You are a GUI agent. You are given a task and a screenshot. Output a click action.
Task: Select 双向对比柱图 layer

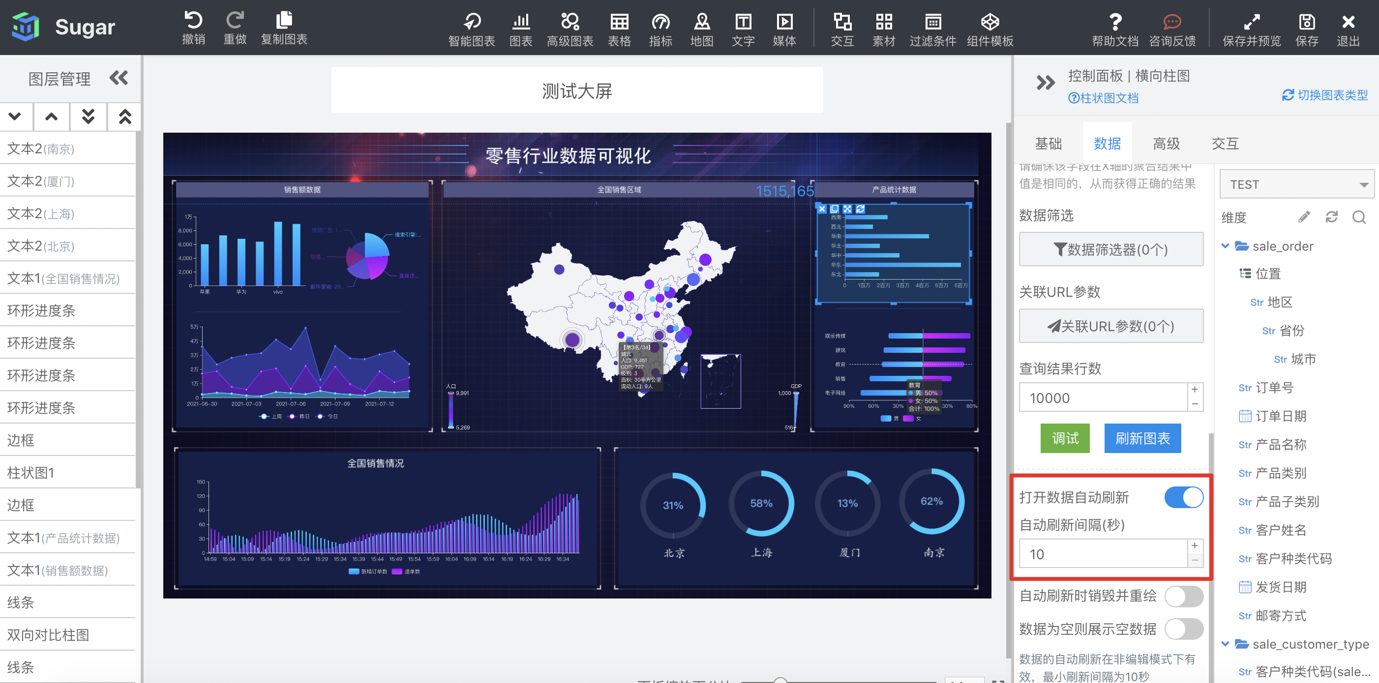(x=67, y=635)
